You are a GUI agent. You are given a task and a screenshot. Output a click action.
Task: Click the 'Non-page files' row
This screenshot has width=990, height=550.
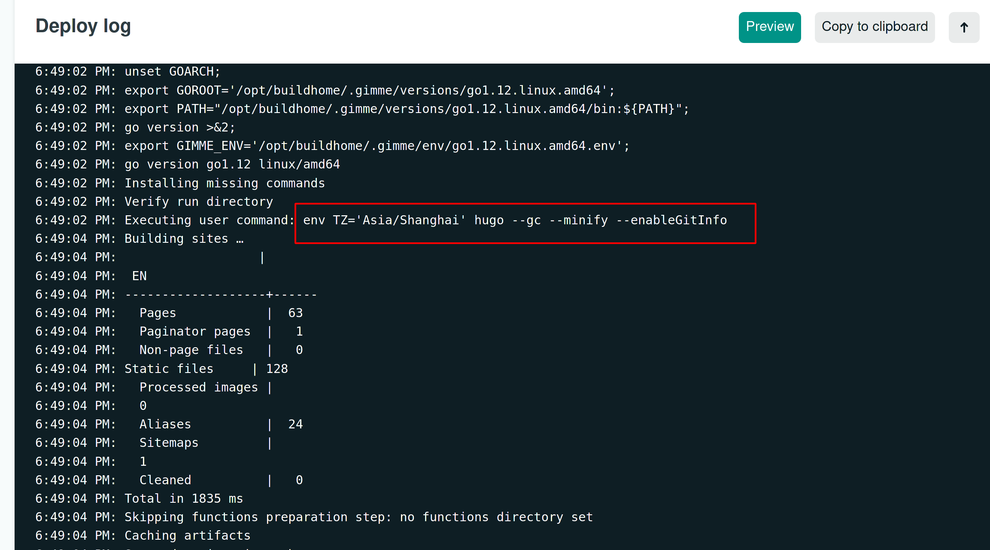click(x=169, y=350)
